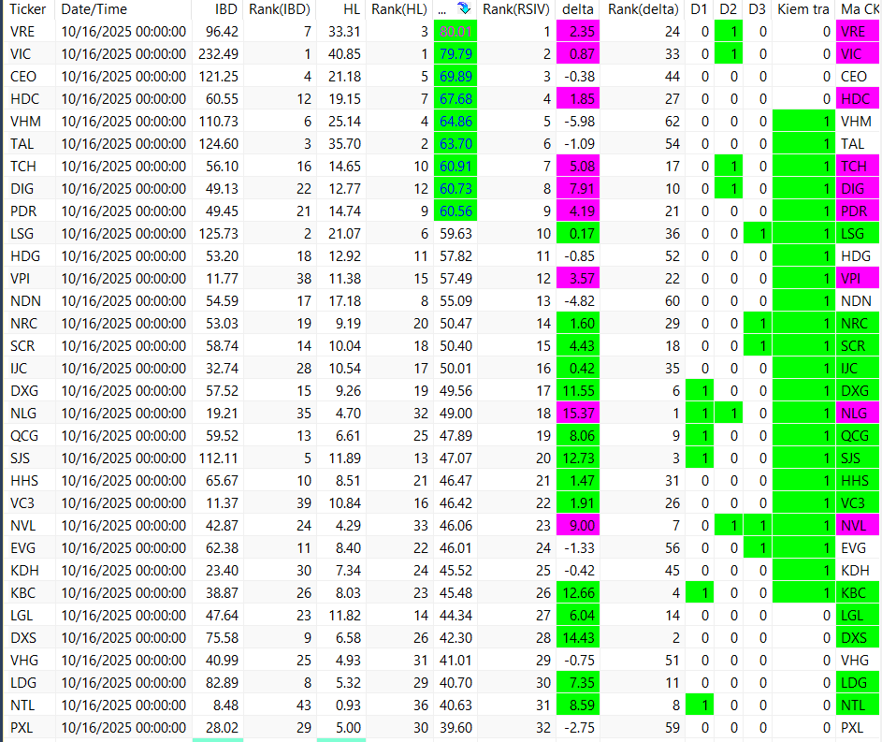Click the Rank(HL) column header
Screen dimensions: 882x742
coord(399,9)
